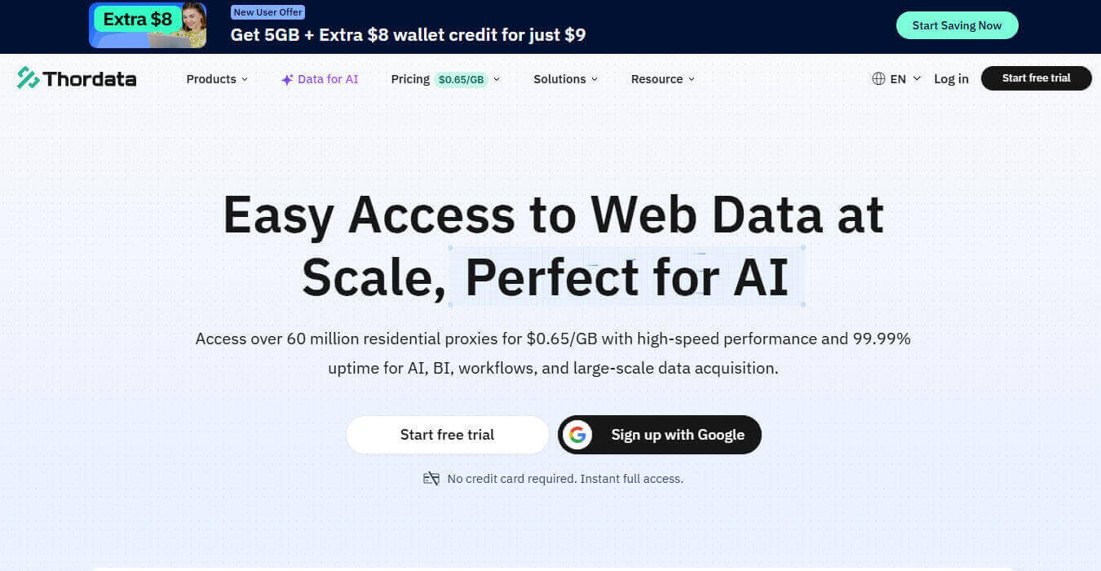
Task: Open the Solutions dropdown menu
Action: tap(565, 79)
